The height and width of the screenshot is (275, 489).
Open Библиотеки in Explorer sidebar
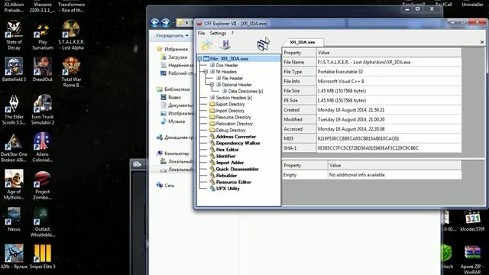pyautogui.click(x=176, y=89)
